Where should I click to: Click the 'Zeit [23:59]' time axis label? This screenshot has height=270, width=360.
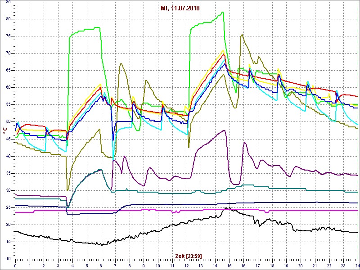[x=189, y=256]
